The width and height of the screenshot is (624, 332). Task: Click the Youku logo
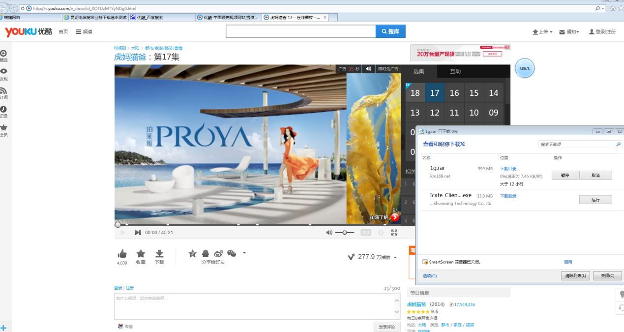tap(29, 31)
